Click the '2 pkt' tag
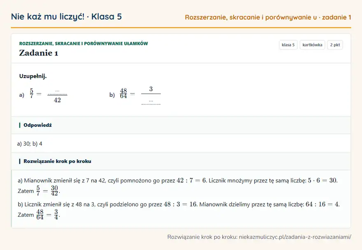This screenshot has width=362, height=250. click(335, 45)
